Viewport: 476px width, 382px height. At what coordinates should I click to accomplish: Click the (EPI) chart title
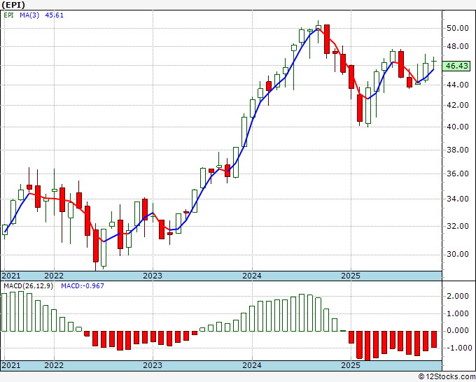click(x=13, y=5)
